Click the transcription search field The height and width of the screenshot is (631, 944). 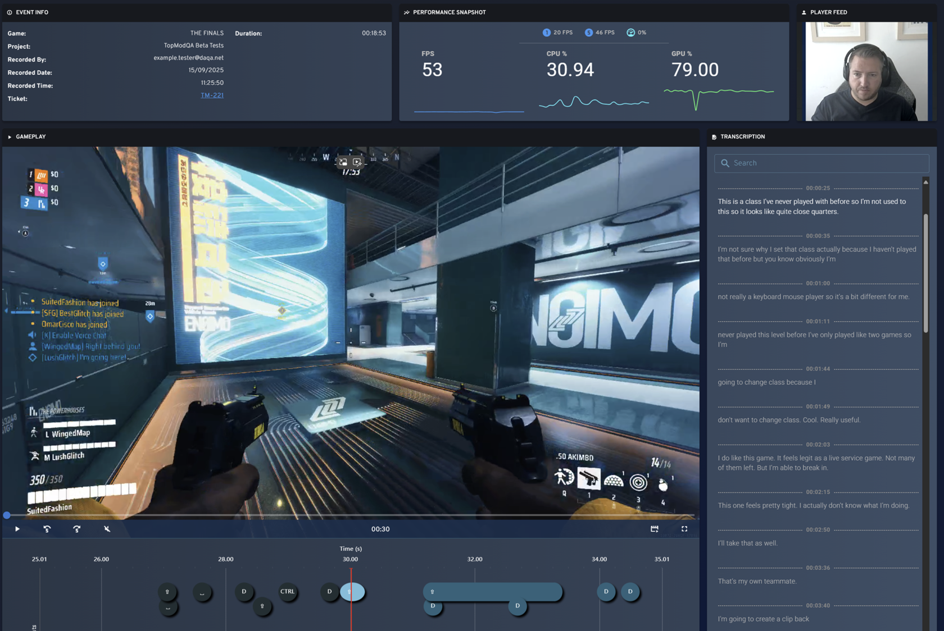[x=821, y=163]
